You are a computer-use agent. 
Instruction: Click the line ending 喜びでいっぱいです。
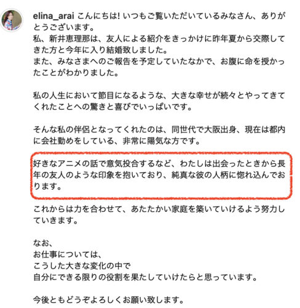coord(112,107)
